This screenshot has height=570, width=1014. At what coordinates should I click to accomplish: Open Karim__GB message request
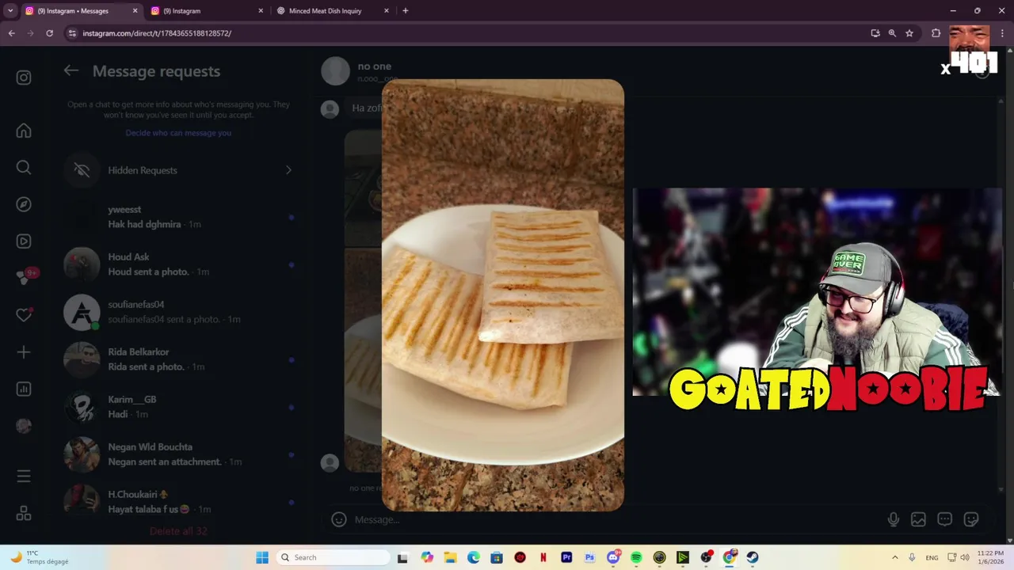tap(179, 407)
